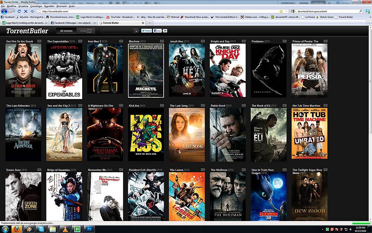Click the TorrentButler movie search field
Image resolution: width=372 pixels, height=233 pixels.
[117, 31]
